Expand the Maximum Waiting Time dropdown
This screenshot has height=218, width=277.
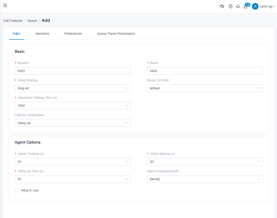pos(72,105)
